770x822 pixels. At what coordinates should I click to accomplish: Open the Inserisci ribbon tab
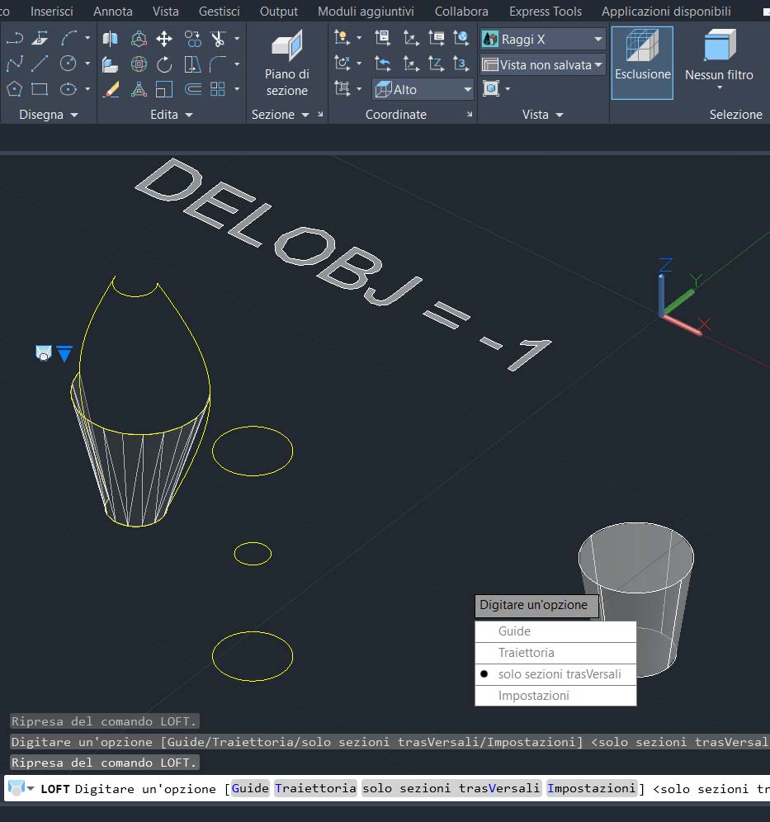tap(51, 11)
